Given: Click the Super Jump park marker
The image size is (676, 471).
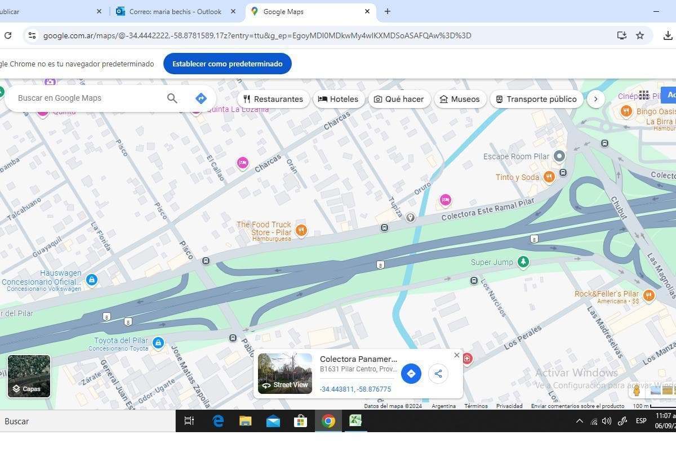Looking at the screenshot, I should [523, 262].
